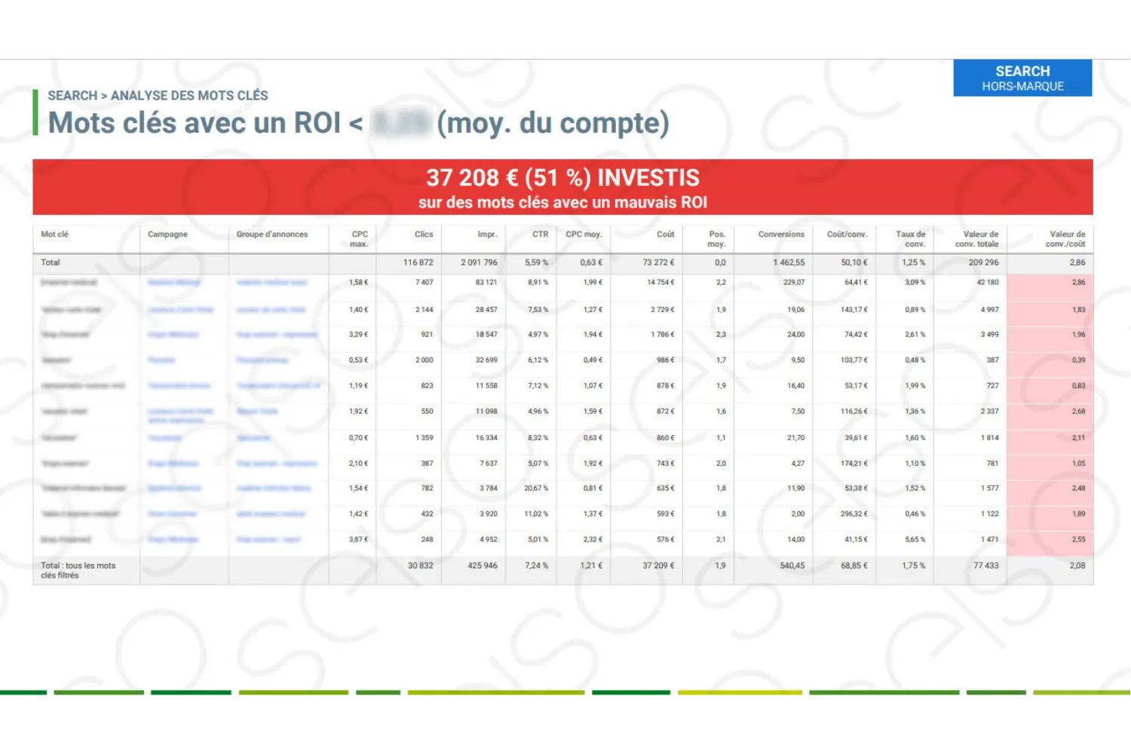Screen dimensions: 1131x754
Task: Select the Taux de conv. column header
Action: [910, 239]
